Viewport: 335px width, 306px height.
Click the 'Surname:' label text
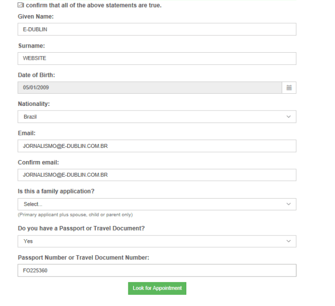point(31,46)
